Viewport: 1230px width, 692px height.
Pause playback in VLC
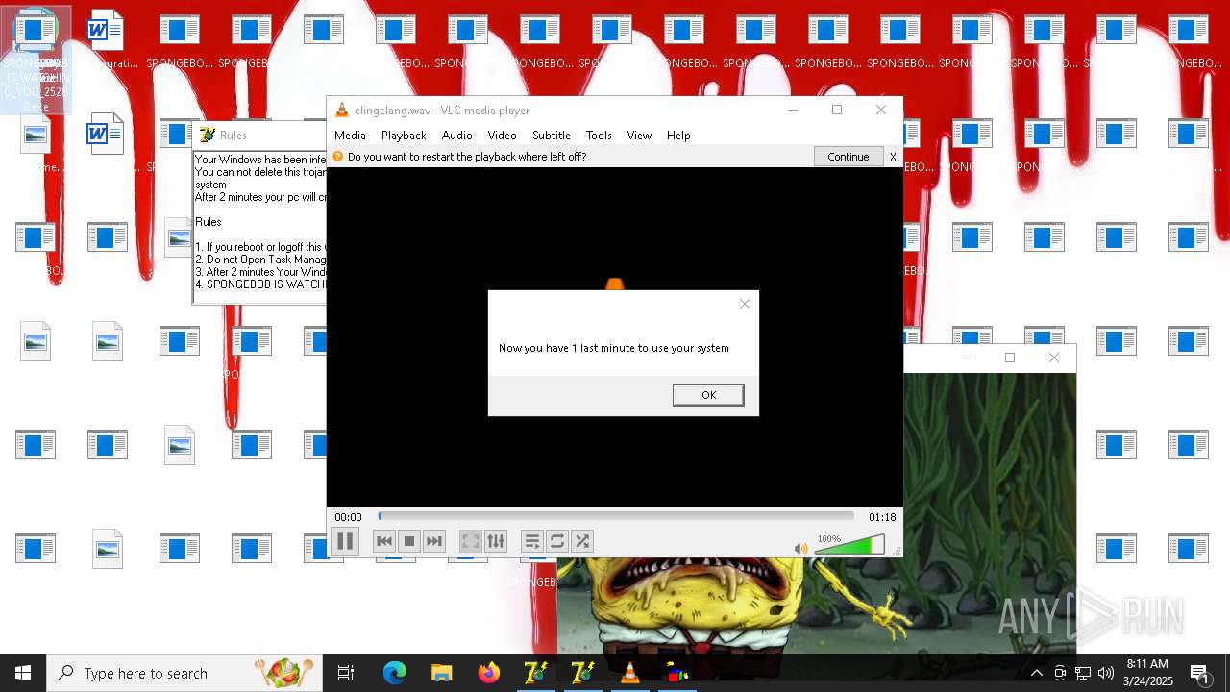345,541
